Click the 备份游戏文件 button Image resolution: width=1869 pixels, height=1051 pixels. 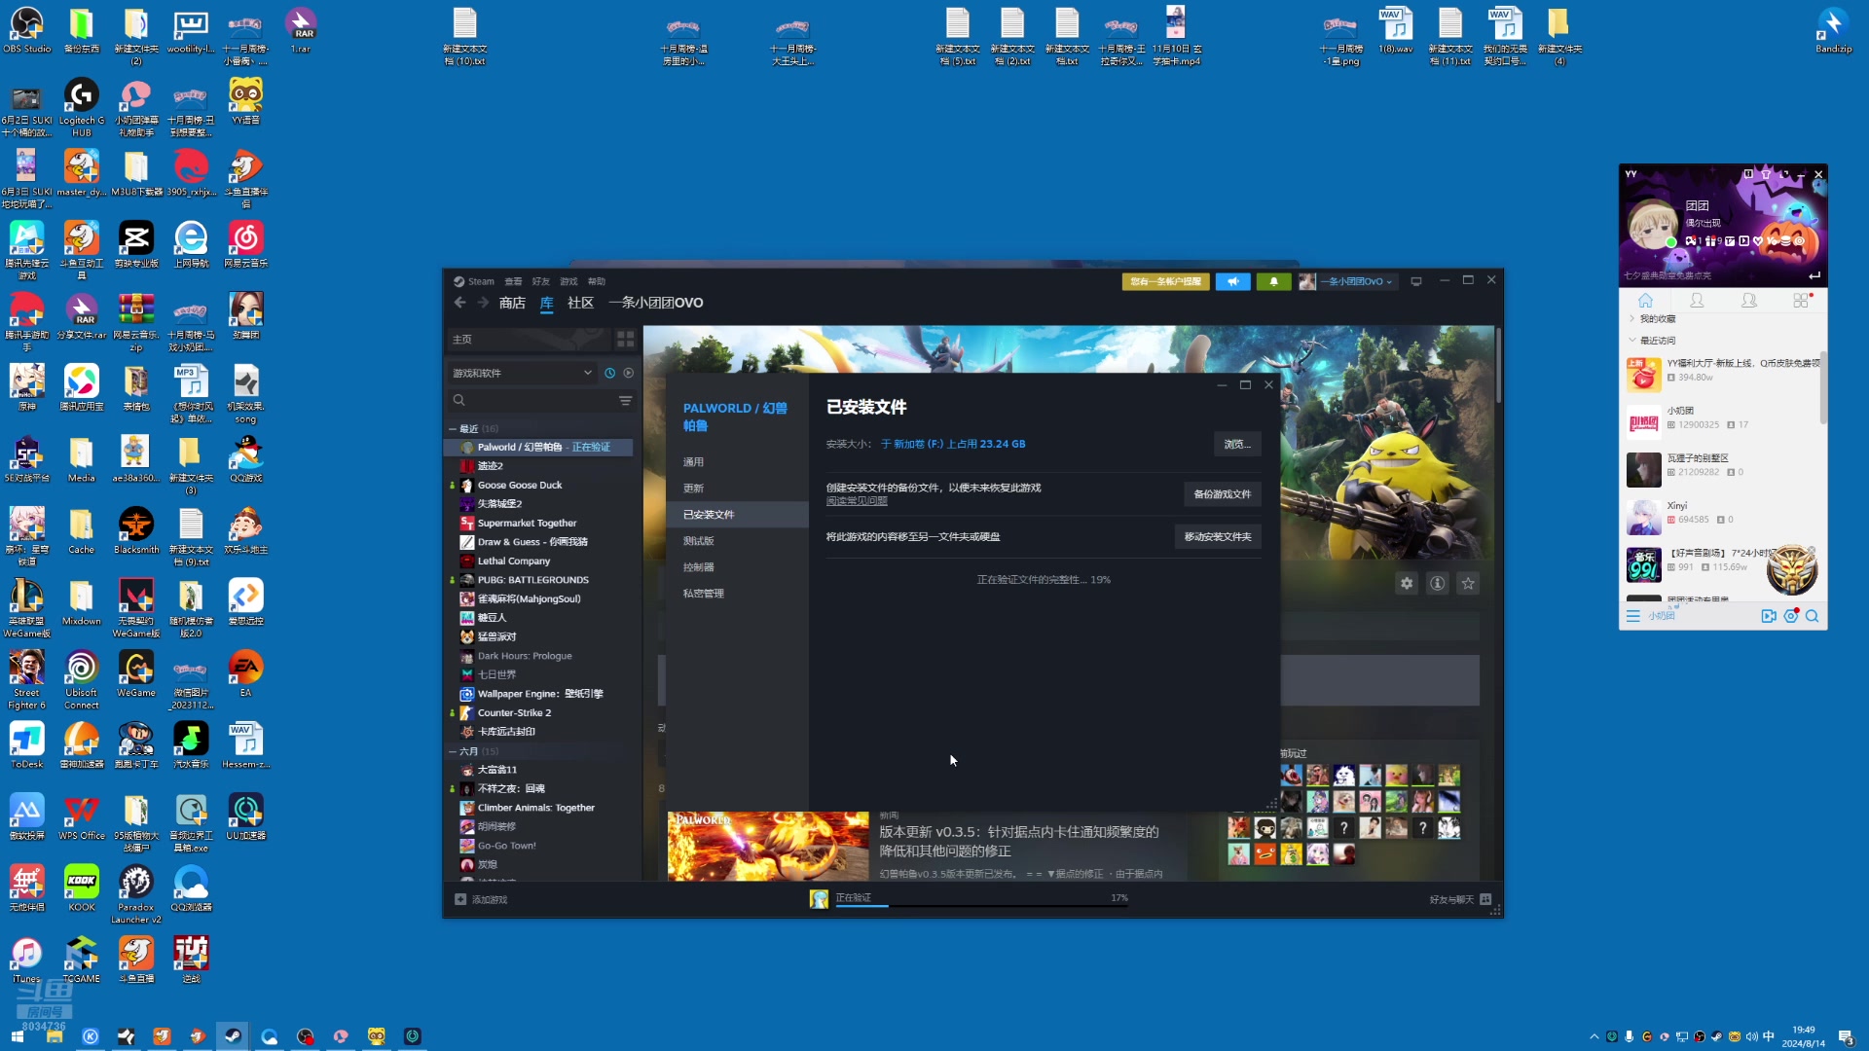pyautogui.click(x=1223, y=494)
